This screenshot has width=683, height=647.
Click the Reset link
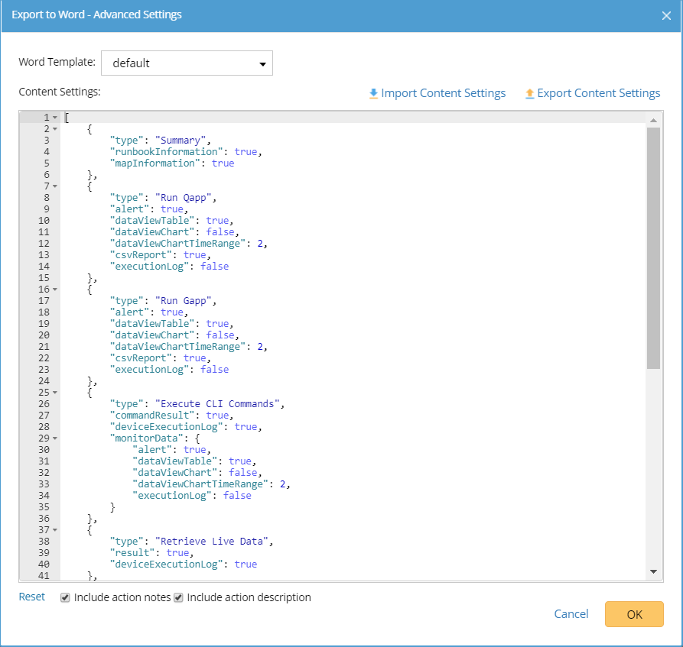[32, 597]
